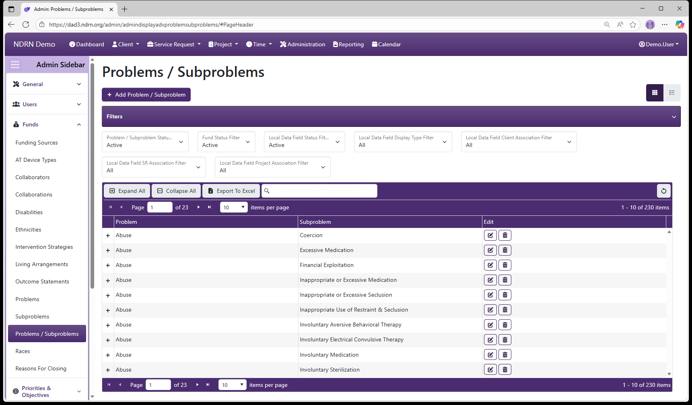692x405 pixels.
Task: Delete the Abuse Coercion row
Action: [505, 235]
